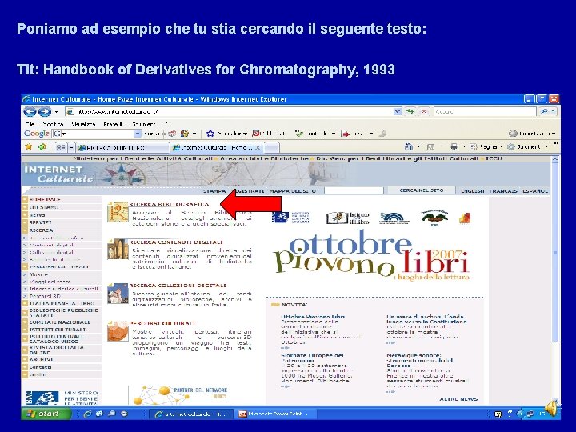Click the Ottobre Piovono Libri 2007 banner

[x=372, y=255]
